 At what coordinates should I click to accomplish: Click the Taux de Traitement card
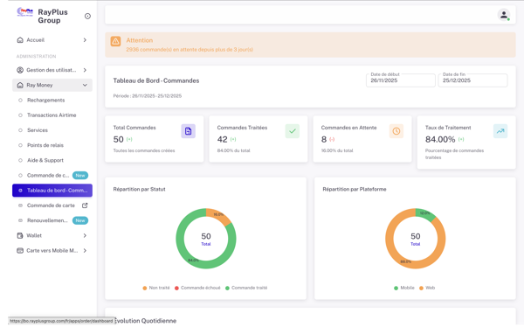466,143
